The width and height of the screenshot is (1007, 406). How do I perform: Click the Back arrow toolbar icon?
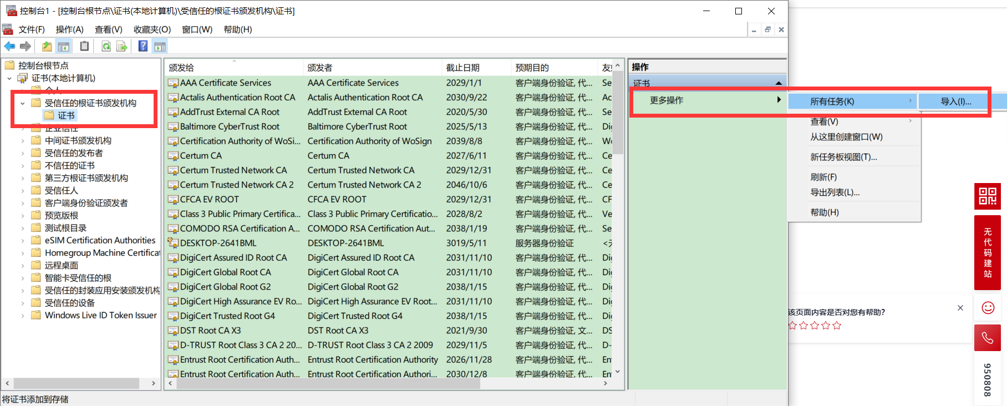[x=9, y=47]
